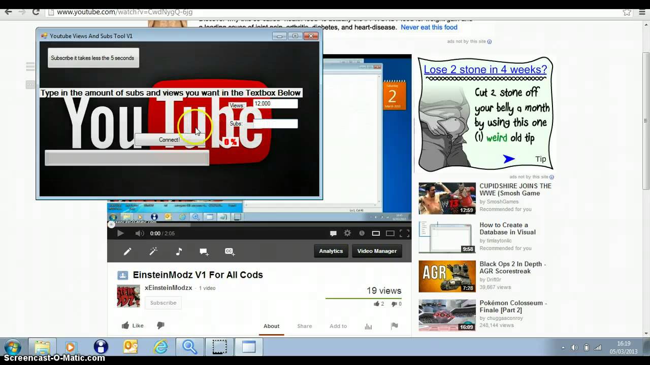The width and height of the screenshot is (650, 365).
Task: Click the Tip arrow in the ad
Action: click(509, 159)
